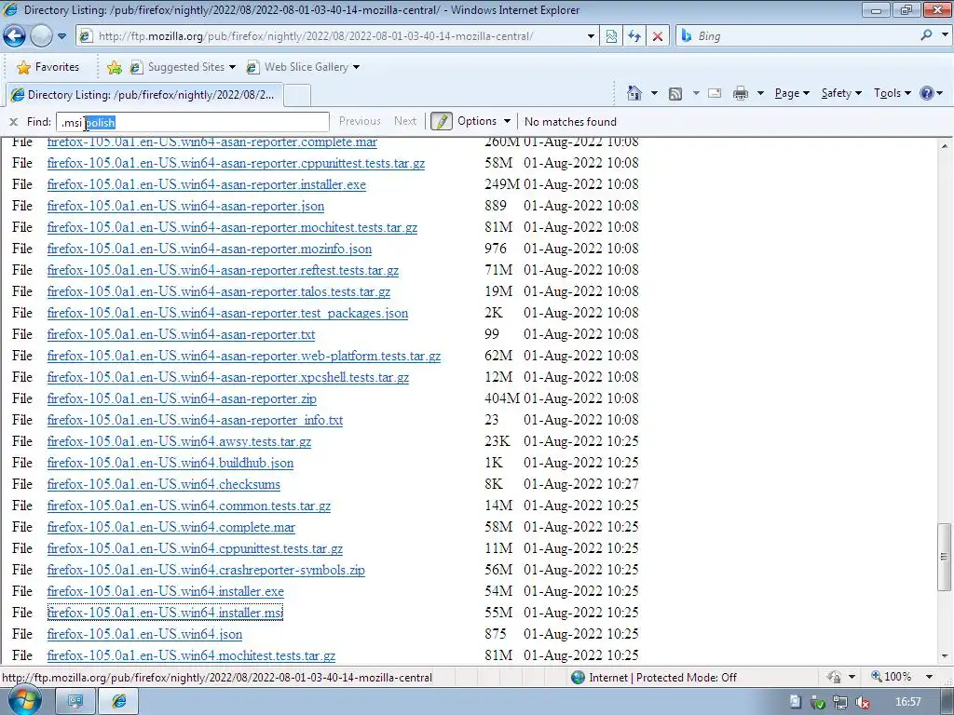This screenshot has width=954, height=715.
Task: Click the taskbar clock 16:57
Action: pyautogui.click(x=908, y=702)
